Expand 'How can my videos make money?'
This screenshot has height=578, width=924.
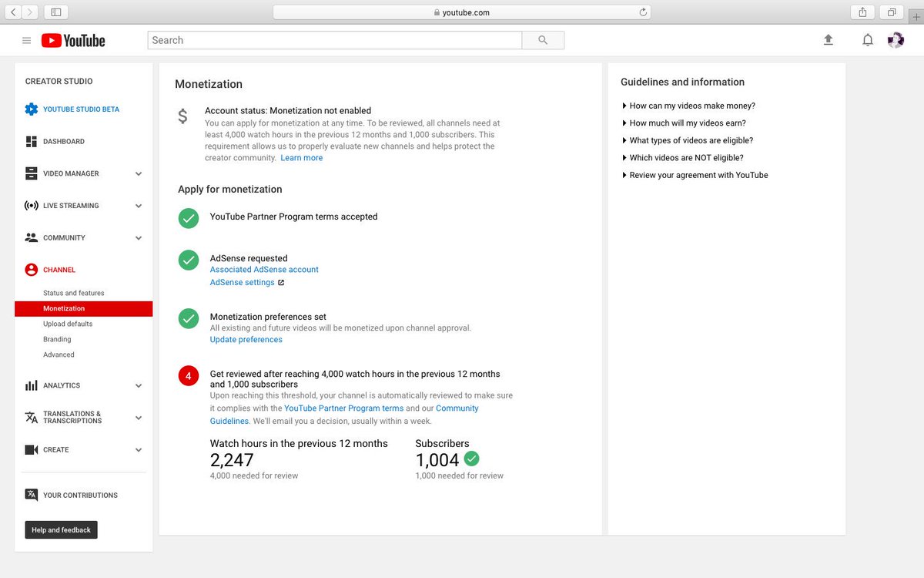click(688, 106)
